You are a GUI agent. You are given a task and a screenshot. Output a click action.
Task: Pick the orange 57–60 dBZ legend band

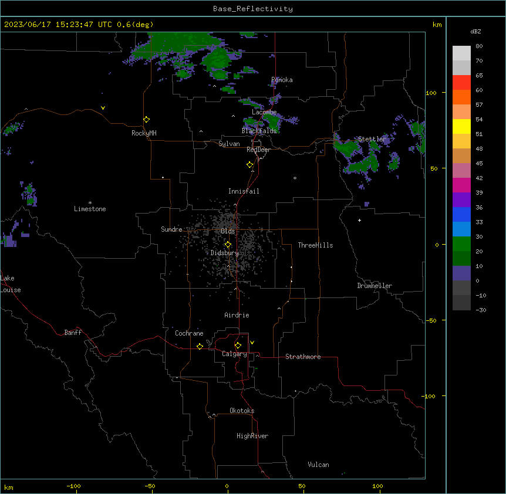pyautogui.click(x=461, y=97)
